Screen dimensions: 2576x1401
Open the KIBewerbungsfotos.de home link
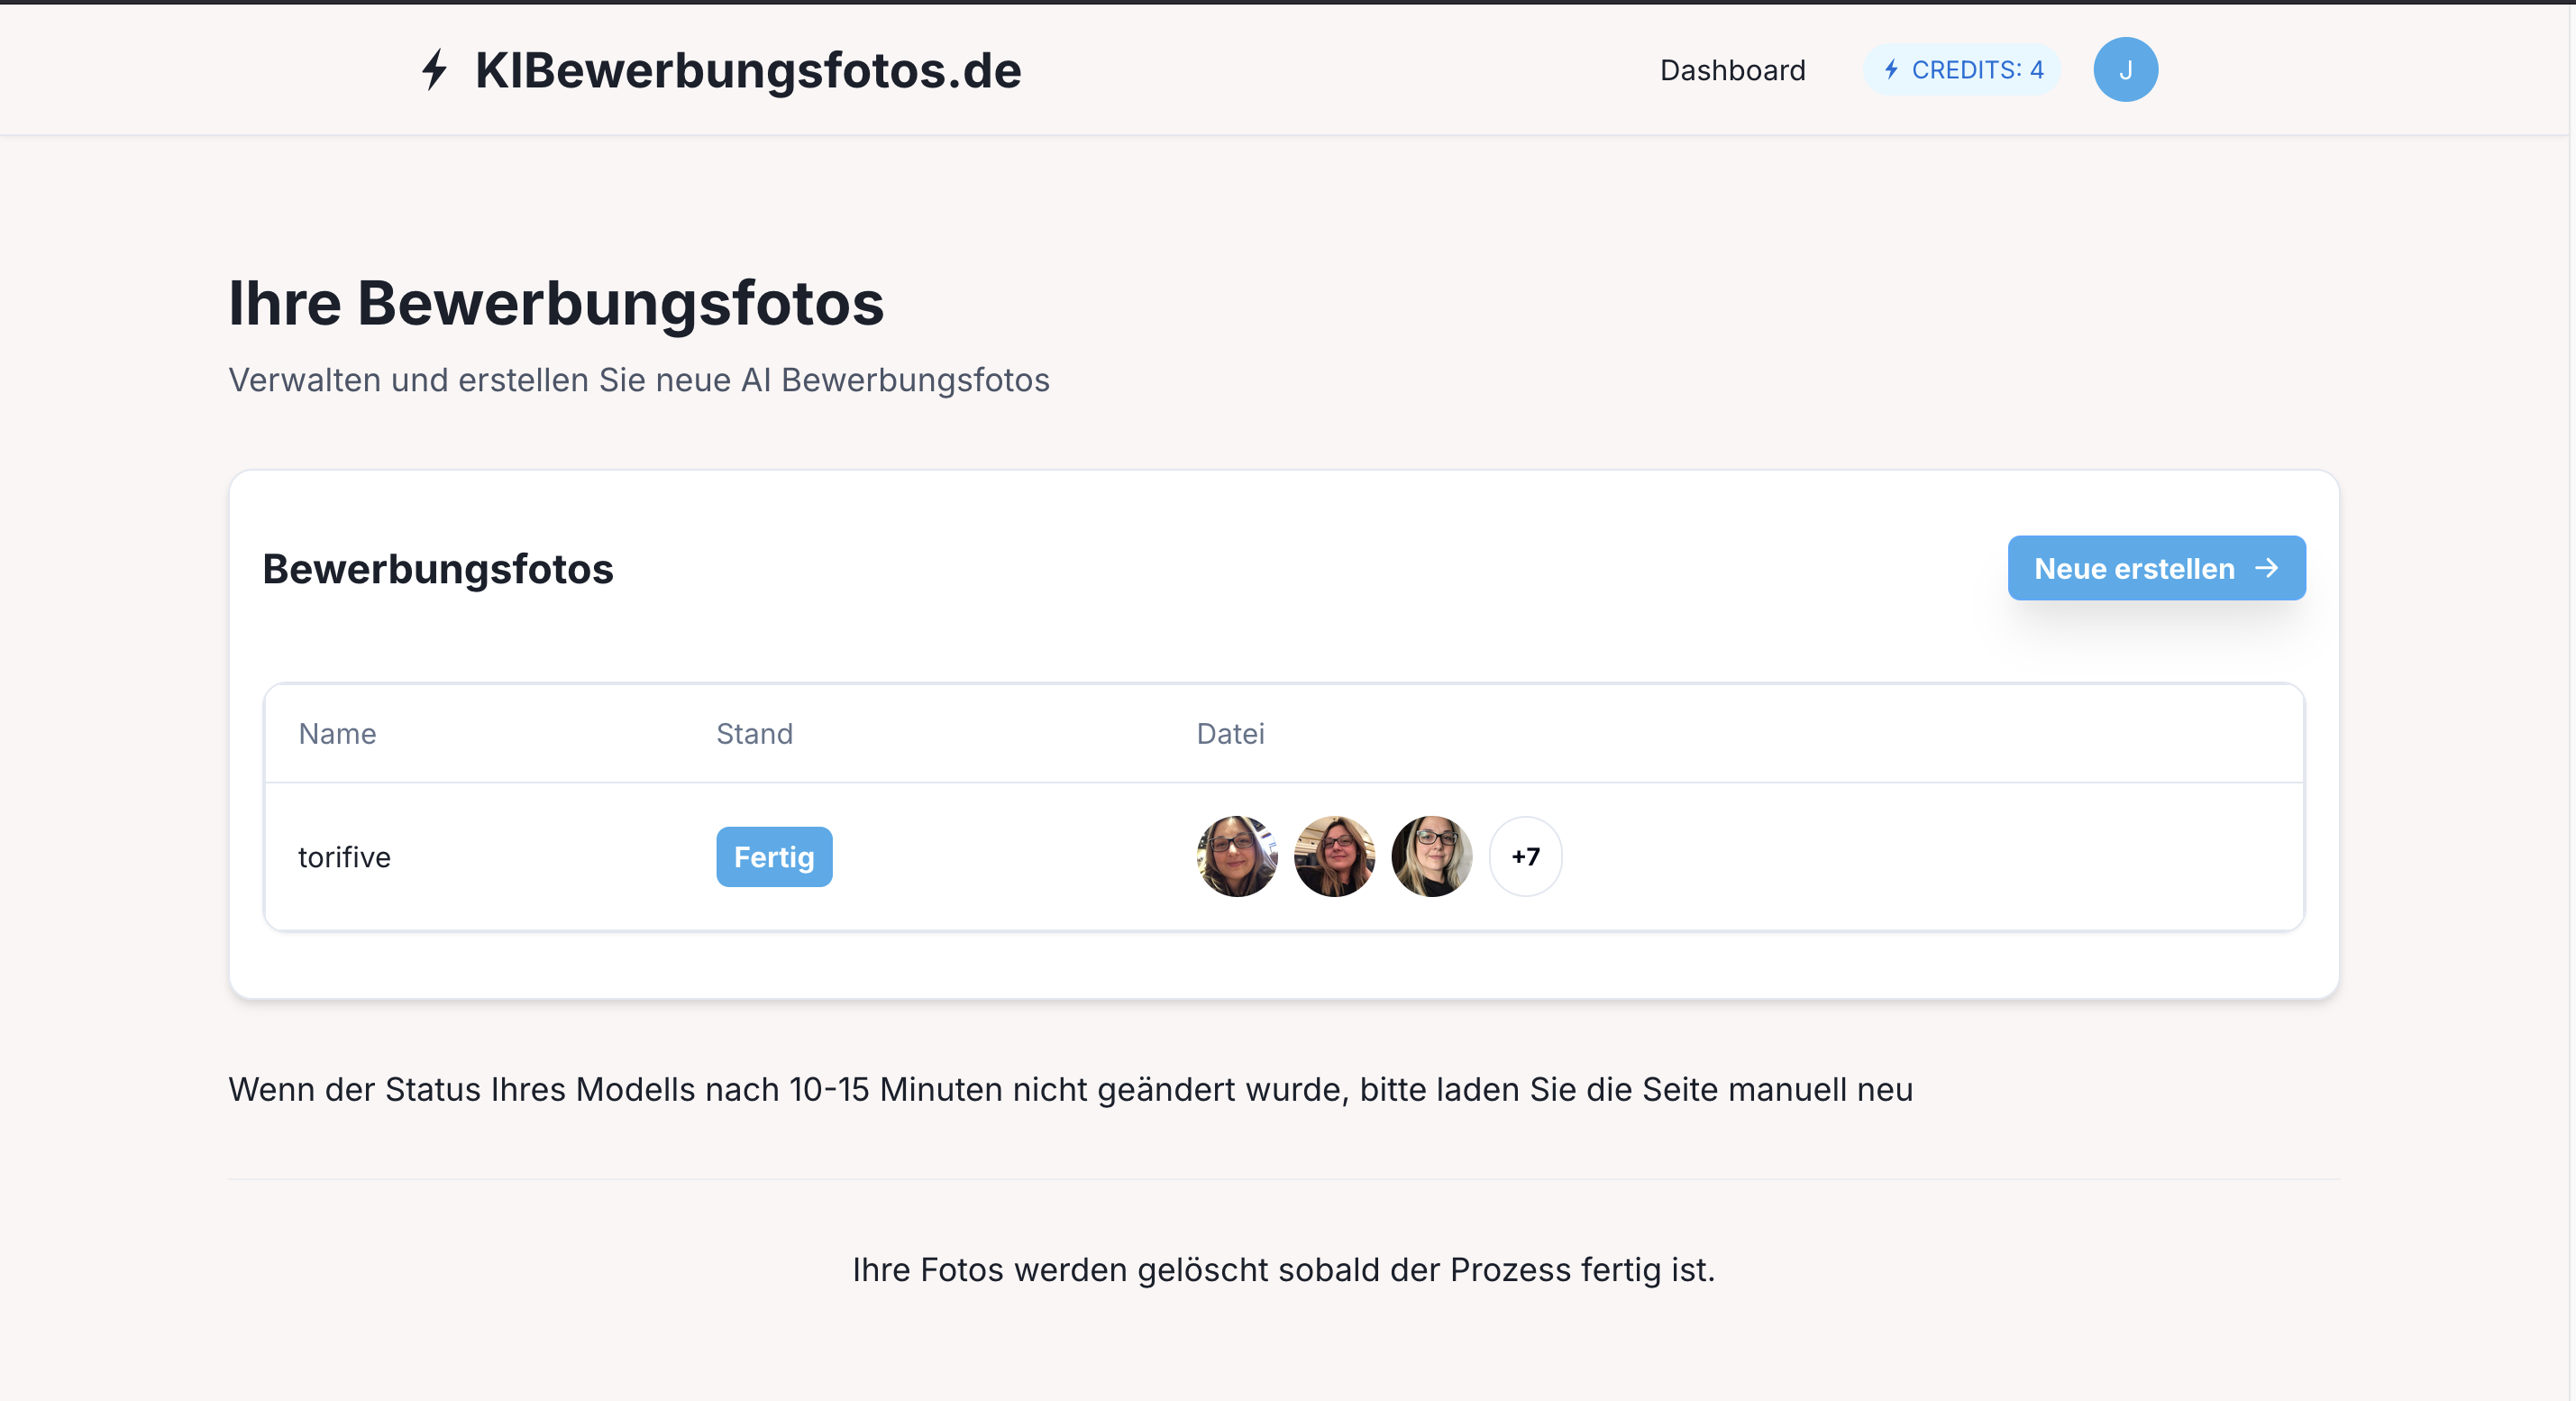(747, 70)
